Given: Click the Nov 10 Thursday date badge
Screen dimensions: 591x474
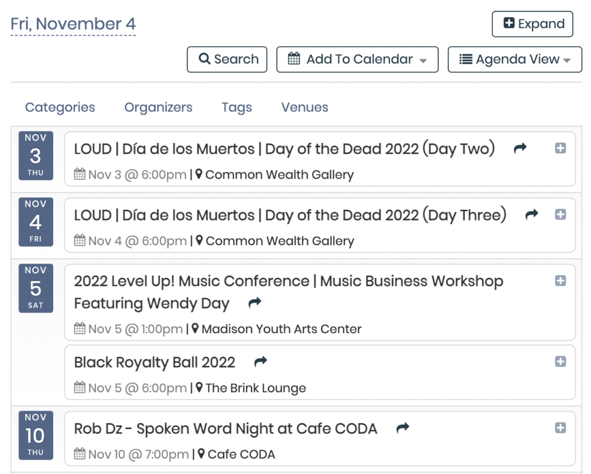Looking at the screenshot, I should tap(36, 435).
